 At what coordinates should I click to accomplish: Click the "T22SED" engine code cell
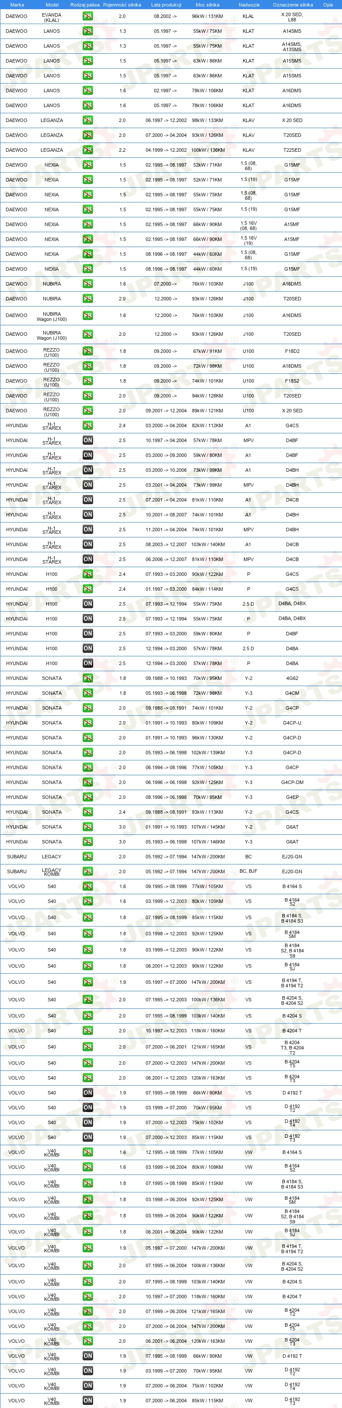[292, 150]
